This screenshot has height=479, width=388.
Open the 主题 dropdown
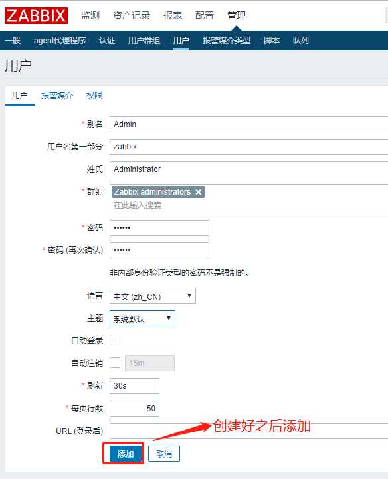click(x=142, y=318)
